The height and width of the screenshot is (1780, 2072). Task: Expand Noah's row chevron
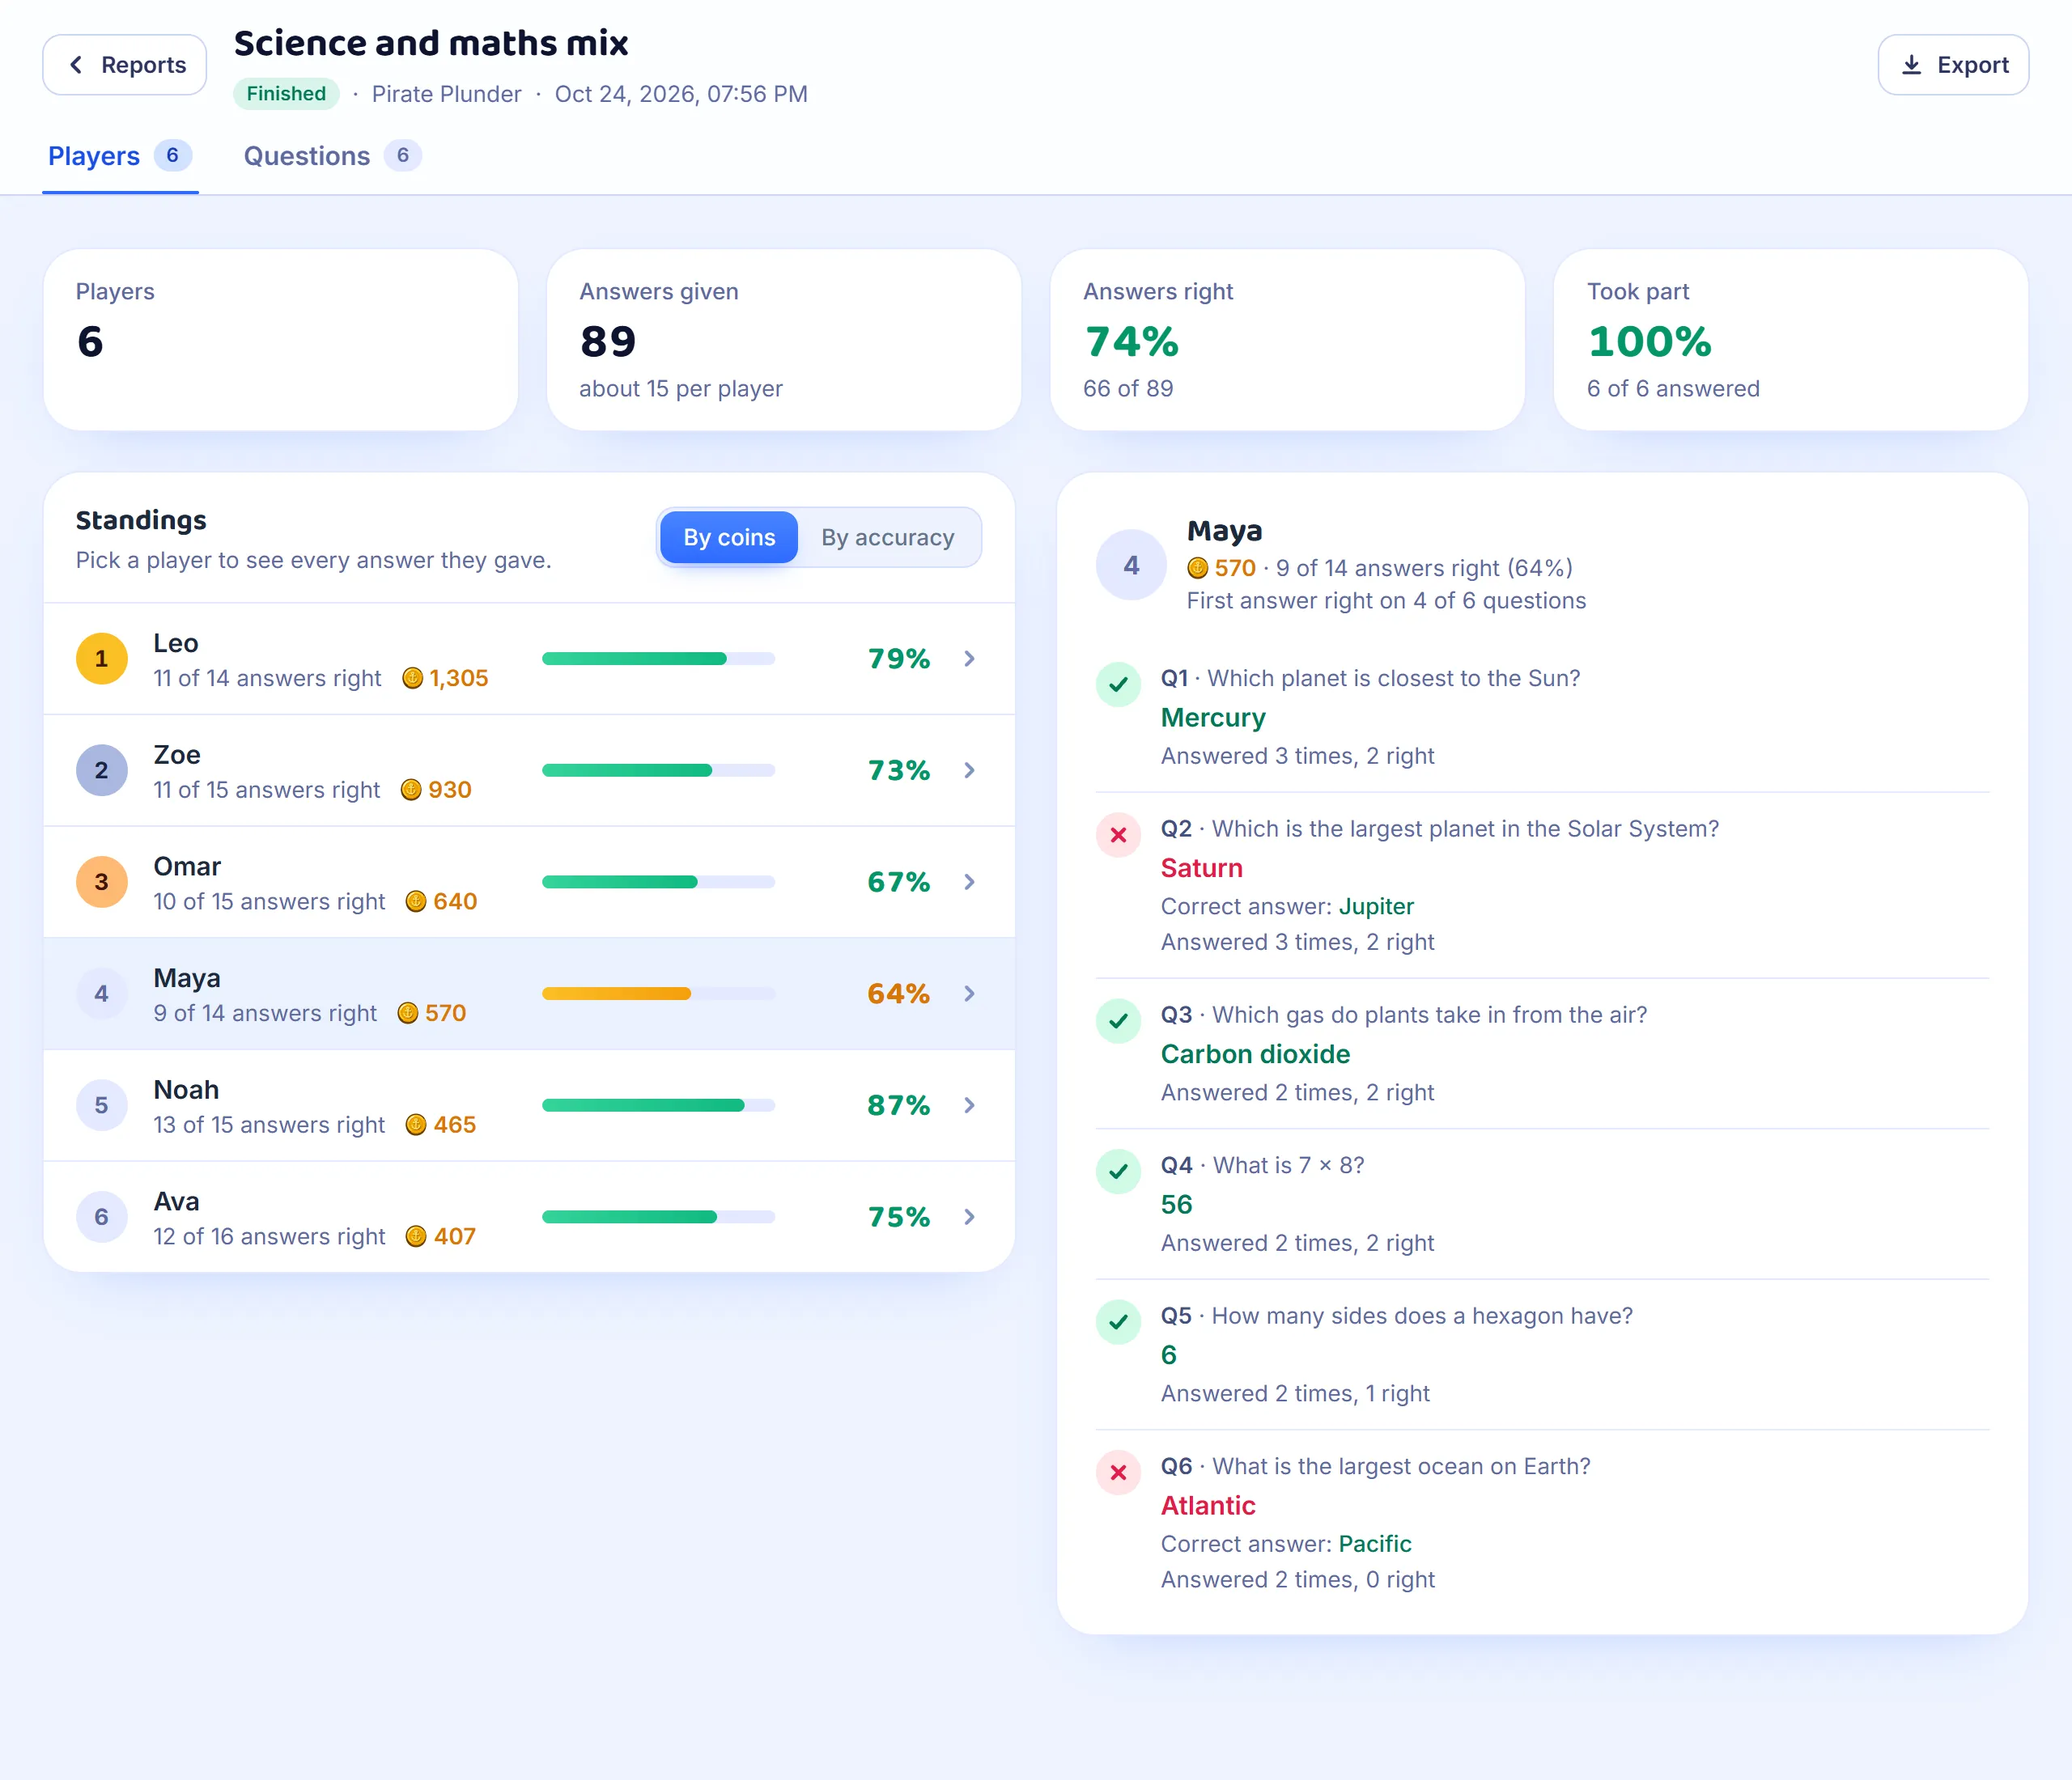[969, 1105]
